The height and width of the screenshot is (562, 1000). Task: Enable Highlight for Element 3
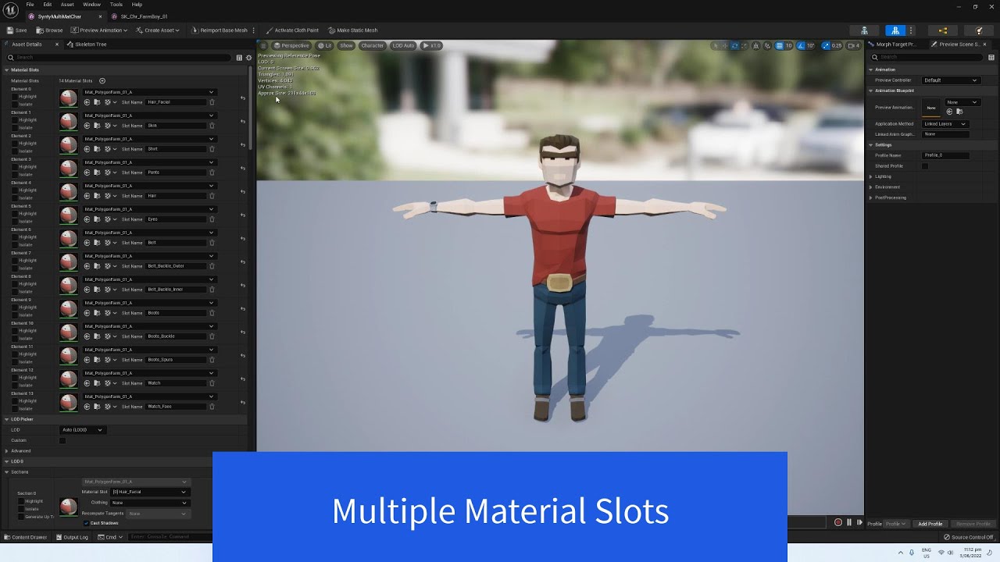(x=15, y=167)
